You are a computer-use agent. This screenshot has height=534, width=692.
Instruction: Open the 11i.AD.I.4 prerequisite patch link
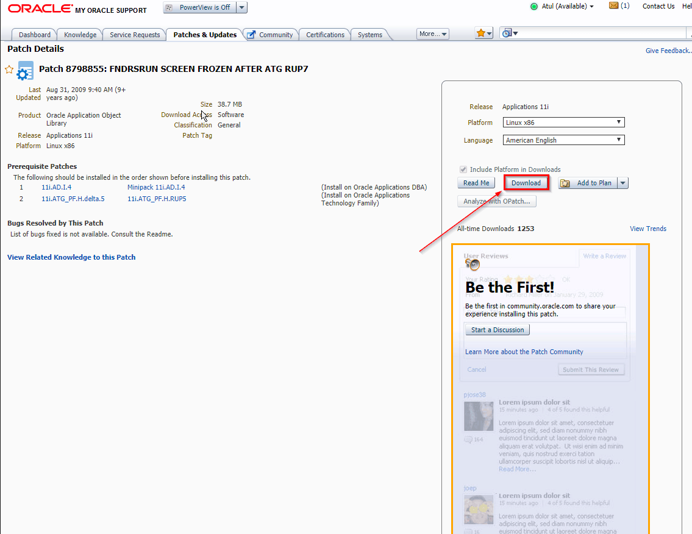57,187
